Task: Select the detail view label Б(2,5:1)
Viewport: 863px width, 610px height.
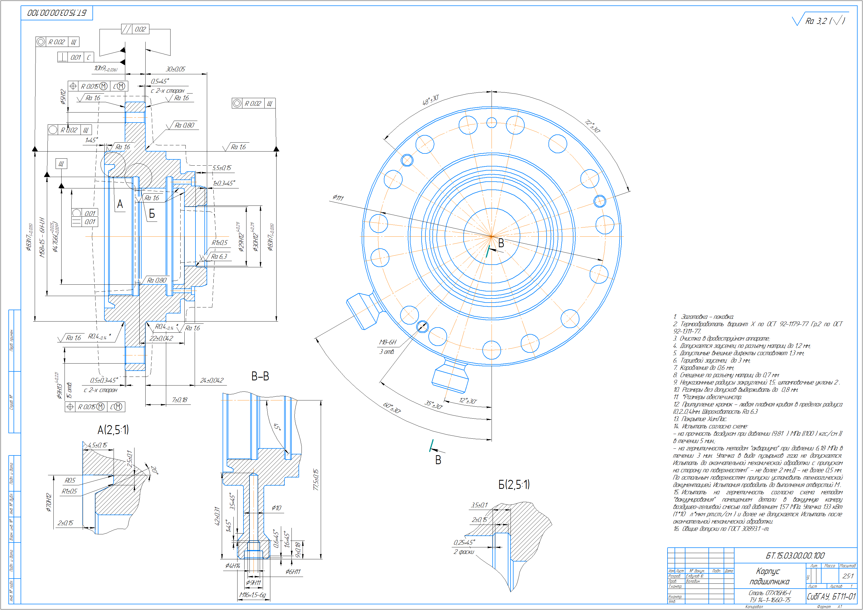Action: click(514, 484)
